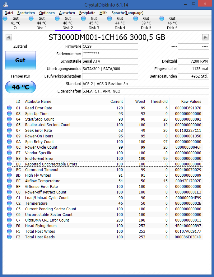Click the Übertragungsmodus field
214x277 pixels.
pos(110,69)
